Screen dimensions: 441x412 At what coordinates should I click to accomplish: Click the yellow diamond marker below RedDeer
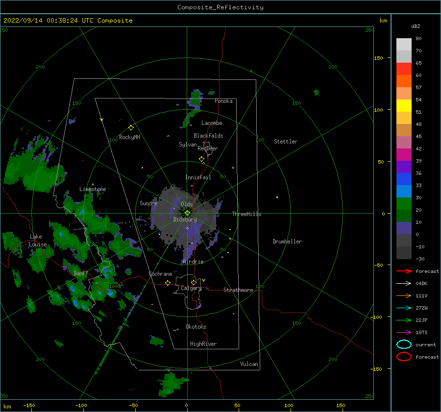pos(201,159)
